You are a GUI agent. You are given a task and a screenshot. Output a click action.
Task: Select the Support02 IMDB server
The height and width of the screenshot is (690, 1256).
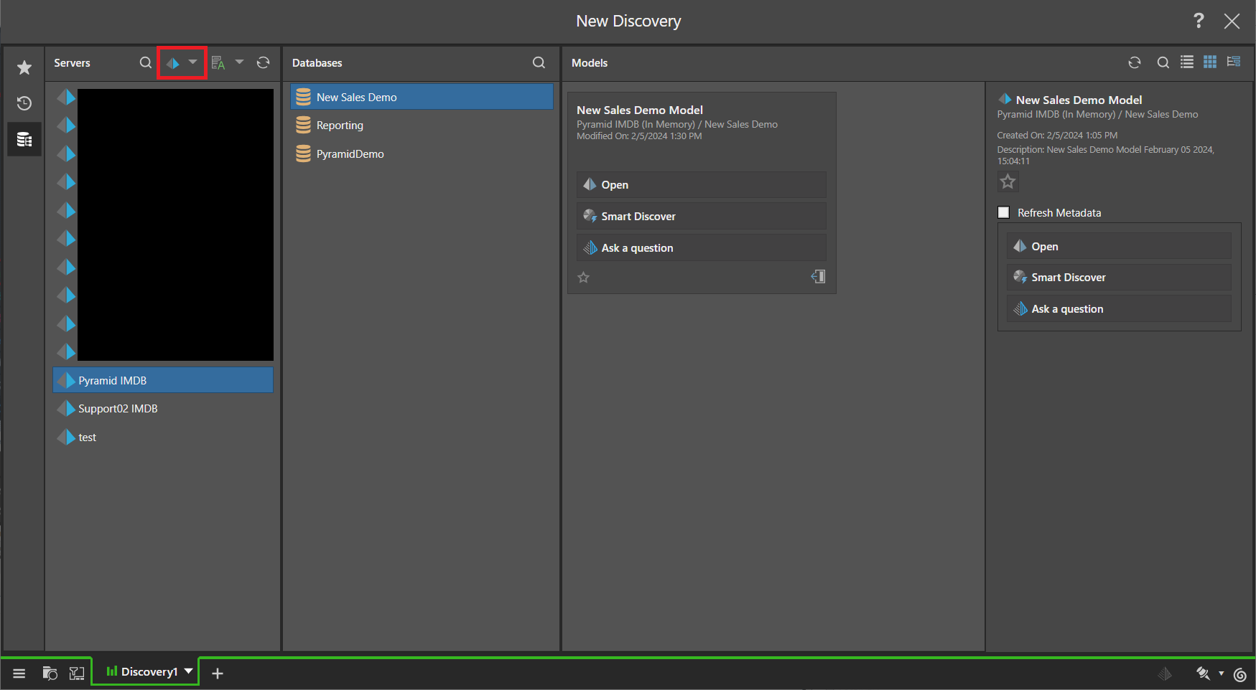point(163,409)
